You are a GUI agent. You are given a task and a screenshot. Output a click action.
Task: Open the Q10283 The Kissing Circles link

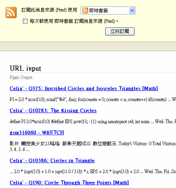tap(53, 110)
